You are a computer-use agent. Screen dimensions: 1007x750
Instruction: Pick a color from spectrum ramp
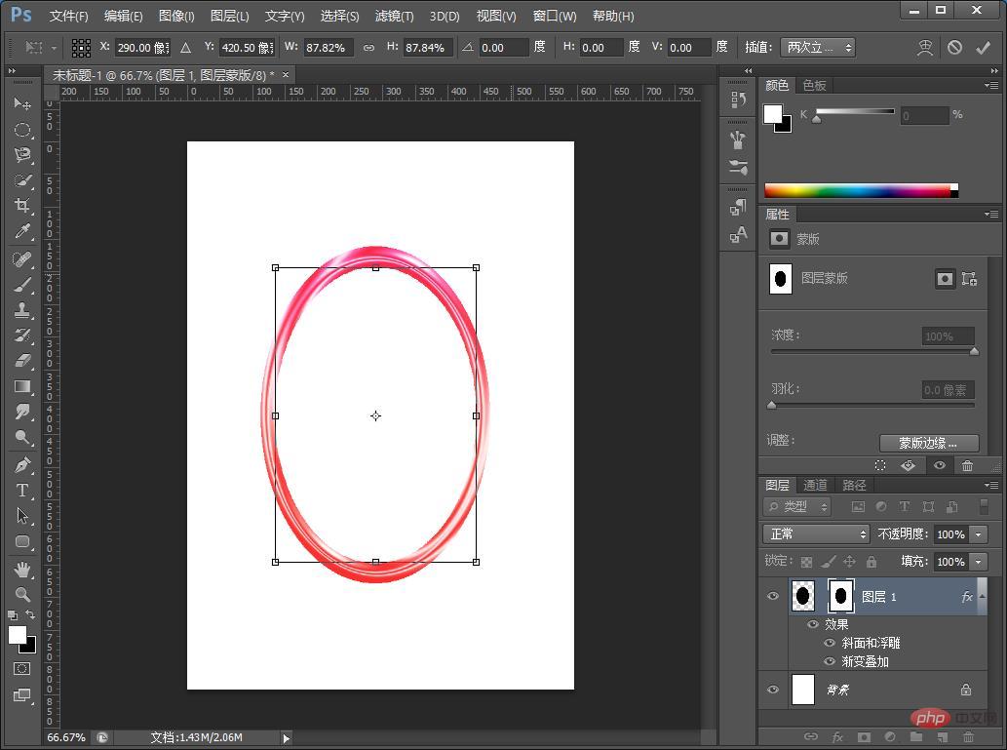coord(861,190)
